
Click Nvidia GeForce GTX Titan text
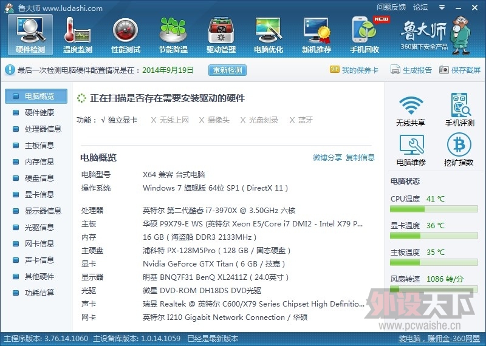tap(214, 264)
